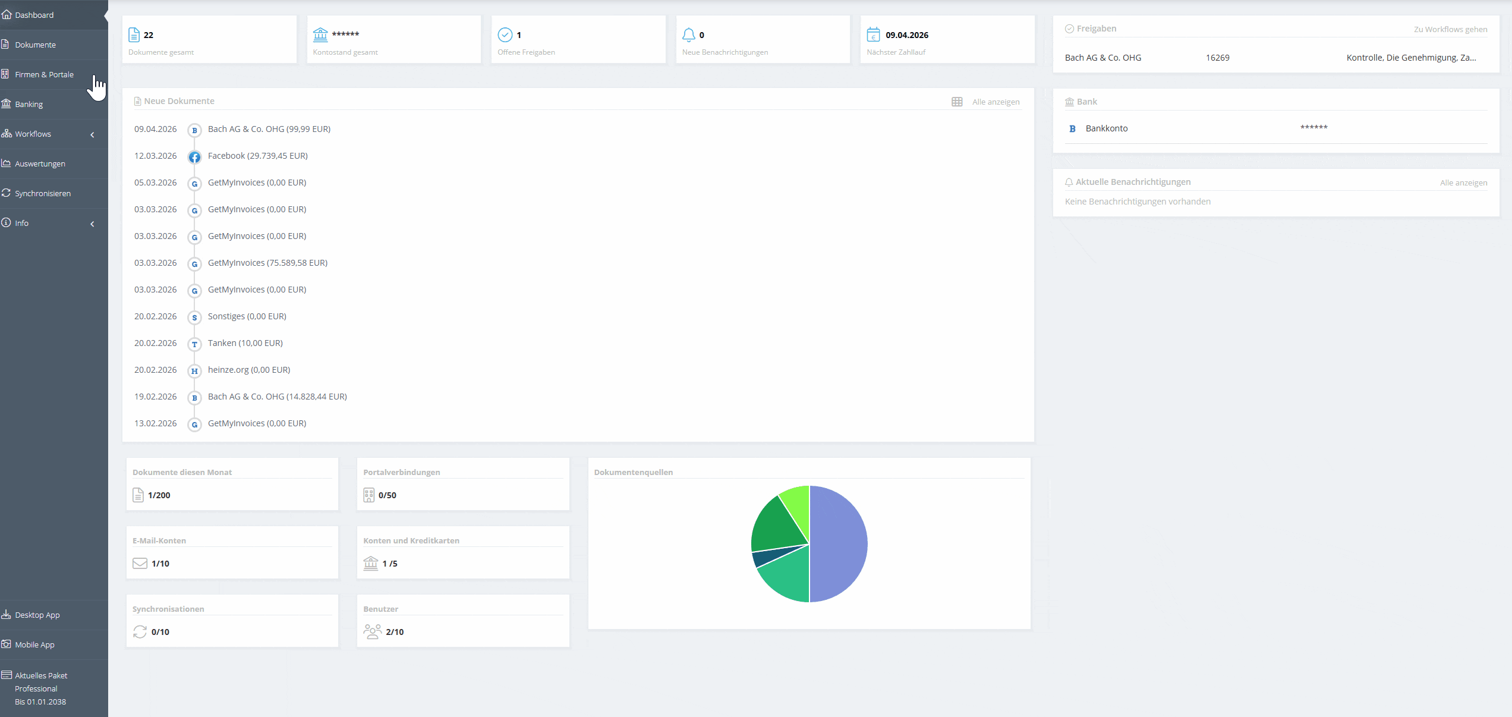Click the H icon beside heinze.org entry
The width and height of the screenshot is (1512, 717).
tap(194, 371)
